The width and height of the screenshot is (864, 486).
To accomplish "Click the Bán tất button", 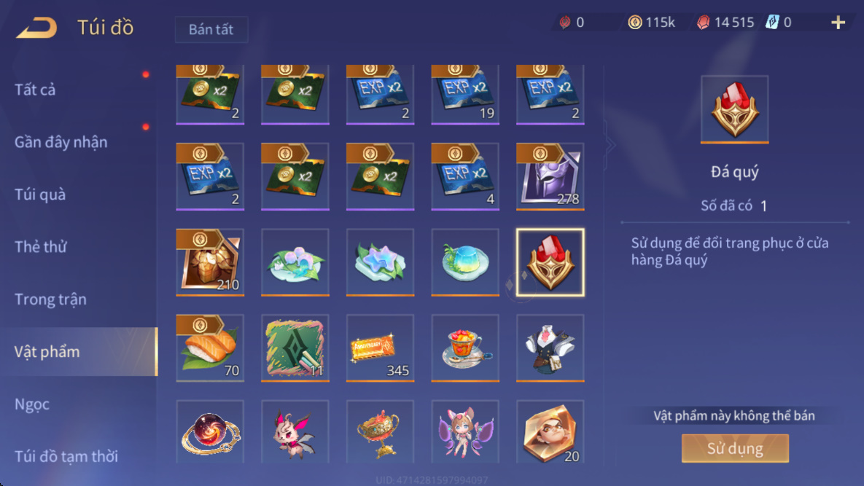I will [211, 29].
